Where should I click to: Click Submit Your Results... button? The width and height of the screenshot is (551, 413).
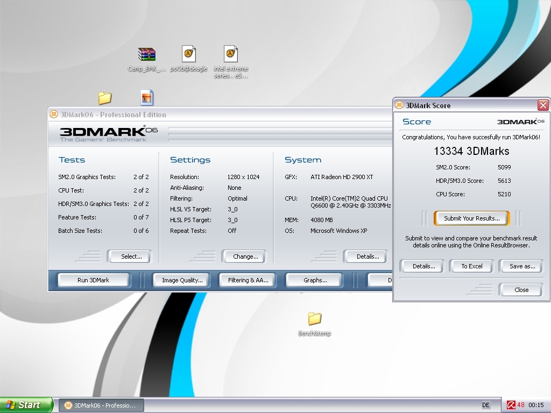pos(471,218)
